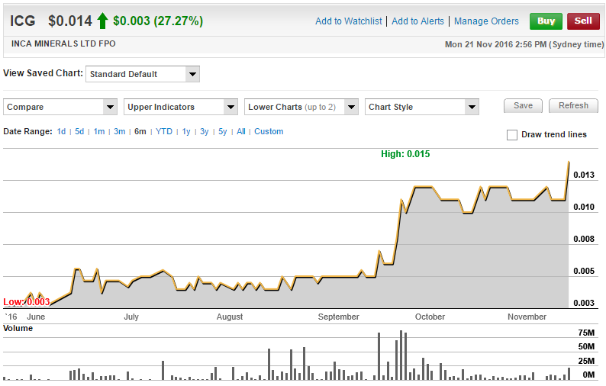The height and width of the screenshot is (386, 606).
Task: Open Add to Alerts link
Action: pos(419,21)
